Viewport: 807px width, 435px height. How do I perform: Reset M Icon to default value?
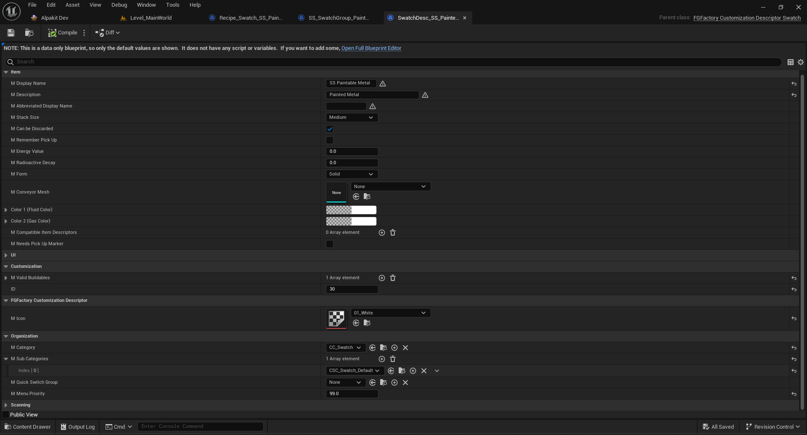coord(794,319)
